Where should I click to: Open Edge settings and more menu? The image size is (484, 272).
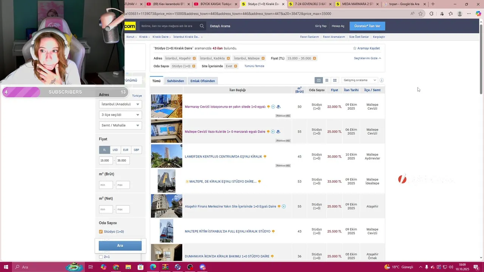coord(469,14)
